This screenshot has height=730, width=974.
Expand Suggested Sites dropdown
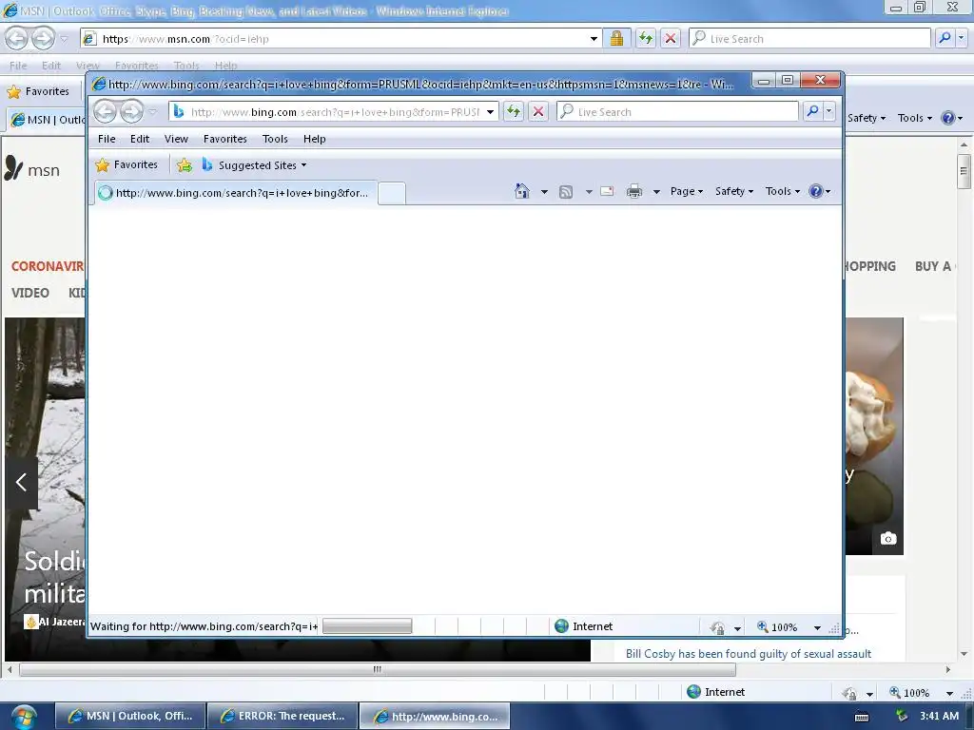[x=303, y=165]
